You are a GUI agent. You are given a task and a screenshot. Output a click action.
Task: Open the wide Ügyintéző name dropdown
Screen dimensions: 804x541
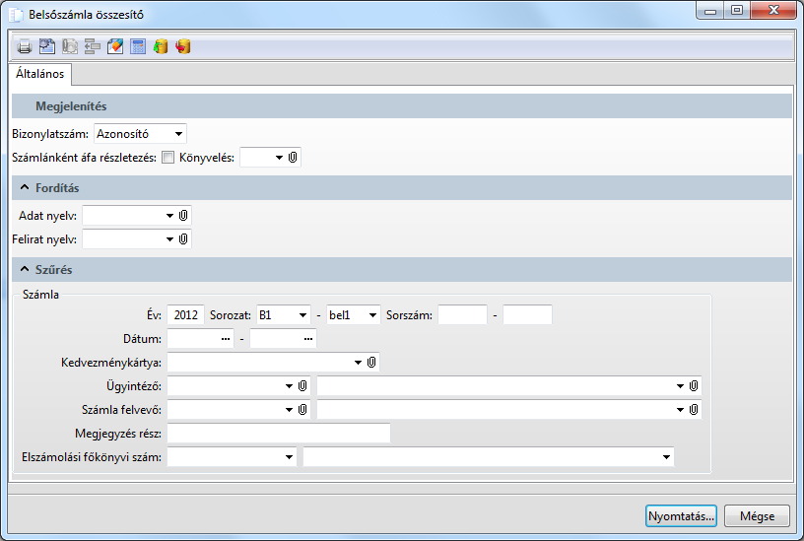tap(680, 386)
